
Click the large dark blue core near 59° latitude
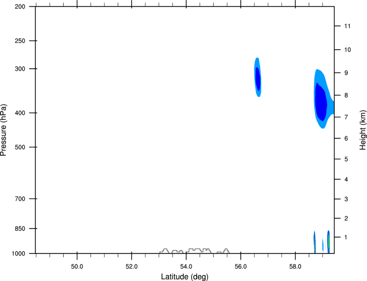(x=321, y=102)
